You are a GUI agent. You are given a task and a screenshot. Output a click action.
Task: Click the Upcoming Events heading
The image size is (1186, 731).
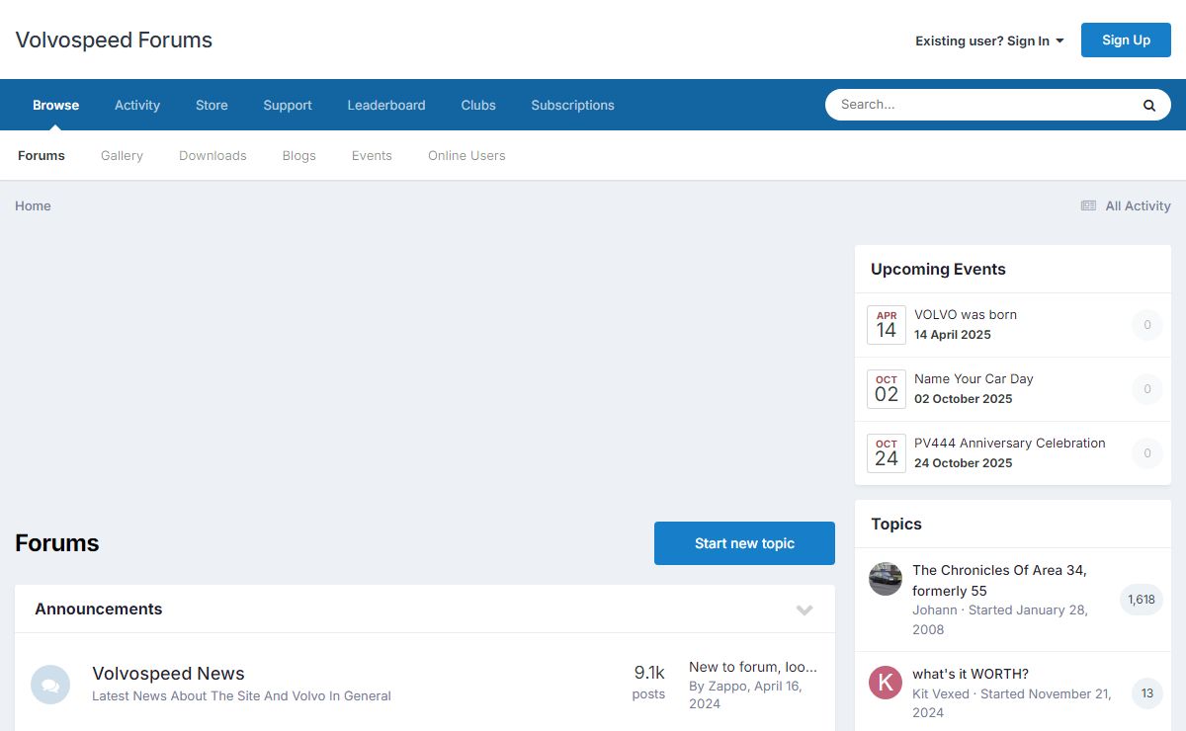pyautogui.click(x=938, y=269)
